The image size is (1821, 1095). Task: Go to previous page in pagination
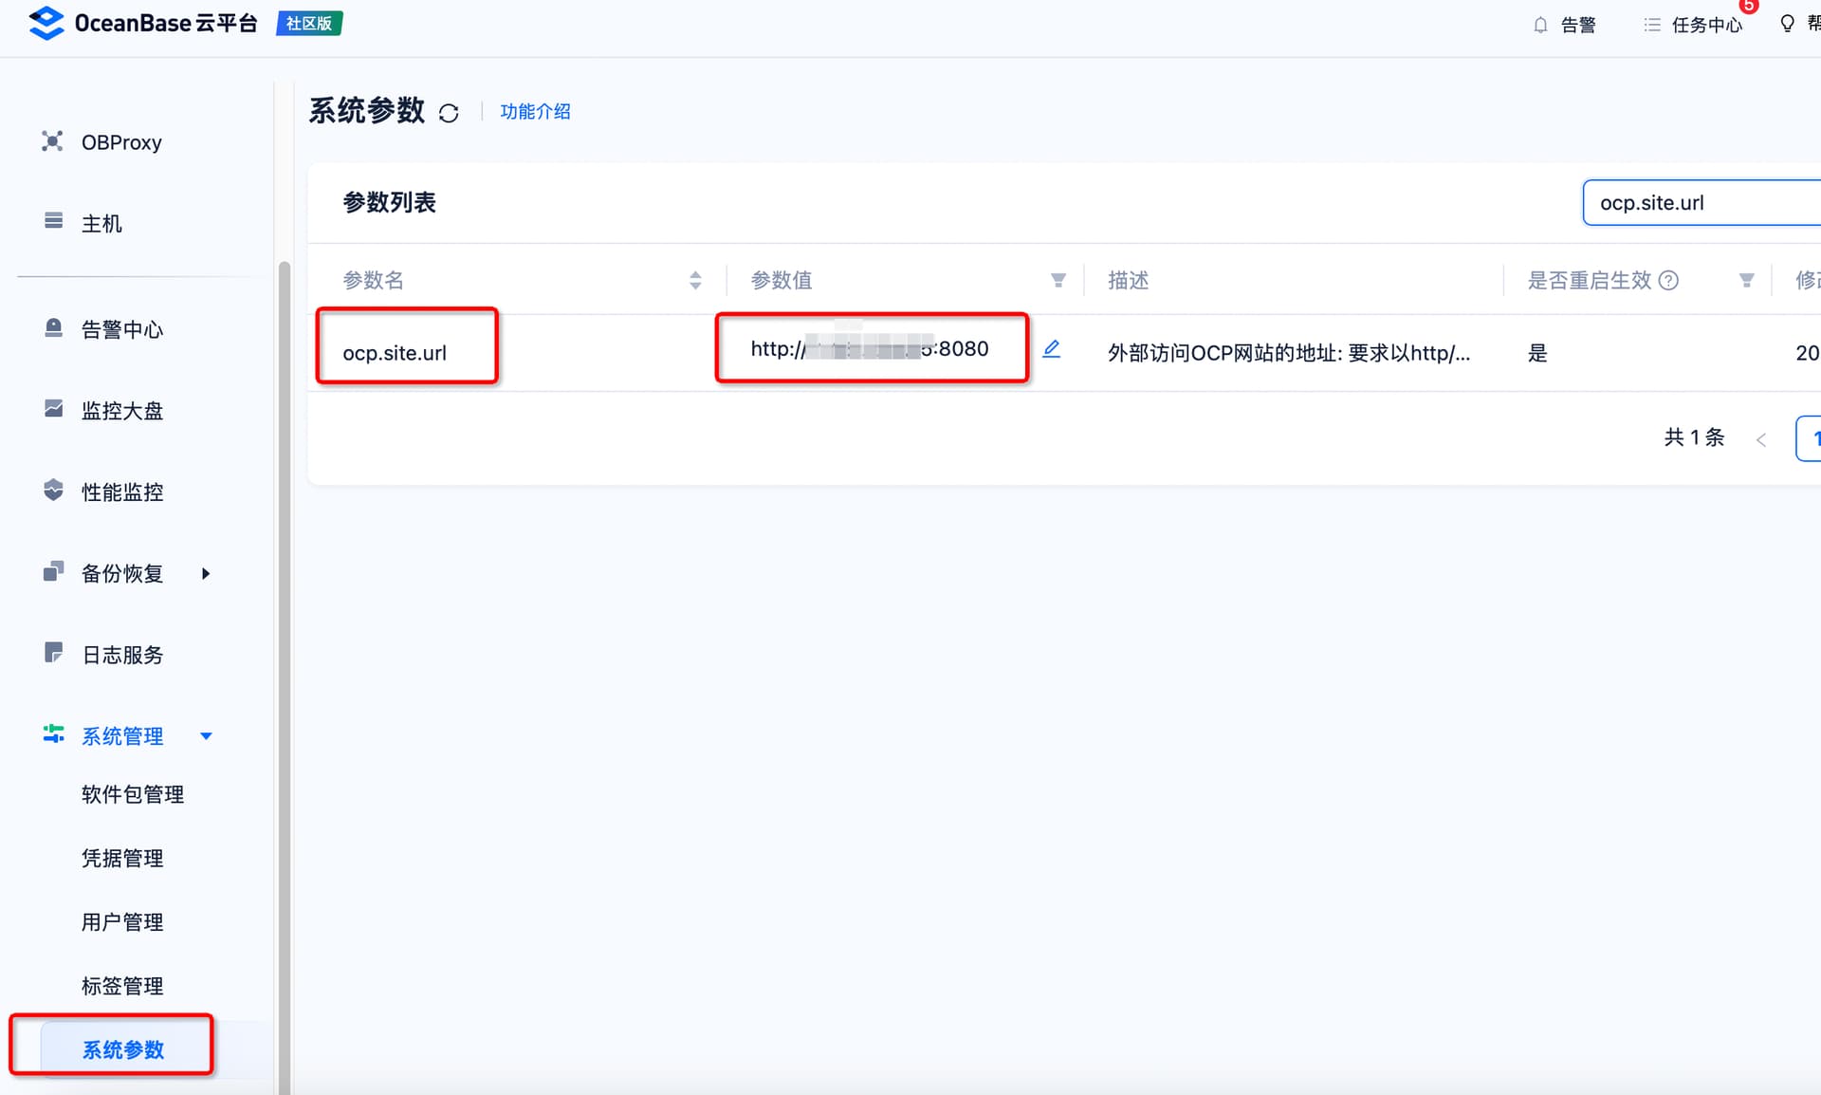pos(1761,438)
